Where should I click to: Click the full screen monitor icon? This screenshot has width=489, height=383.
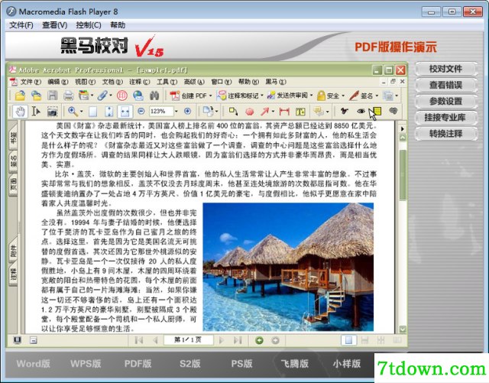pyautogui.click(x=18, y=340)
